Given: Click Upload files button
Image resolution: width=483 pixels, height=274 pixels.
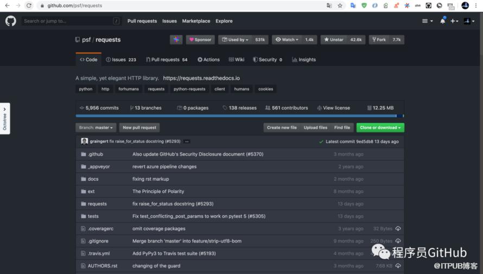Looking at the screenshot, I should click(x=315, y=128).
